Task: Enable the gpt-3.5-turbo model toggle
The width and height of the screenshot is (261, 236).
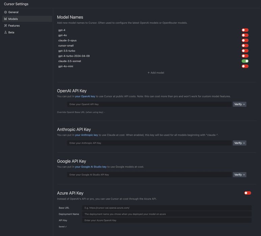Action: coord(245,51)
